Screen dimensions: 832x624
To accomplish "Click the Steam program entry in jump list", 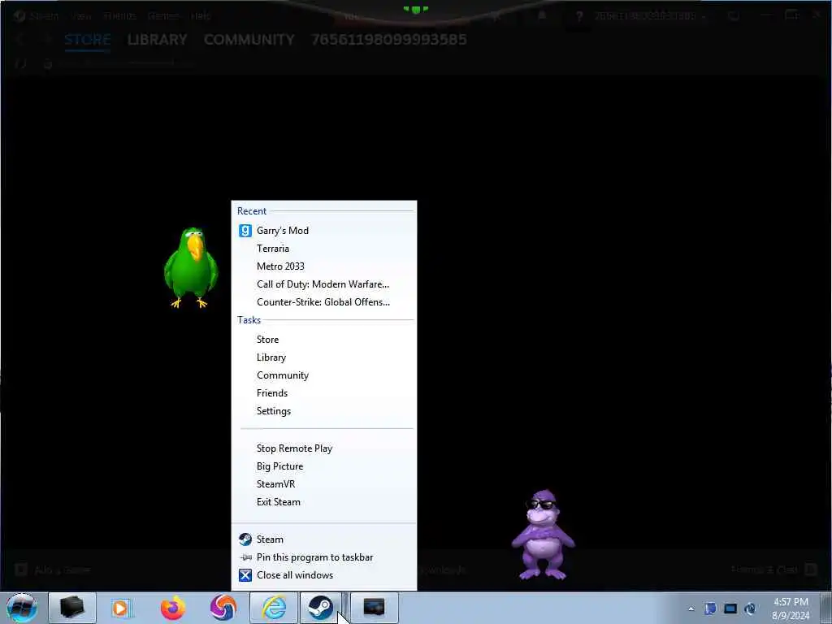I will tap(323, 539).
